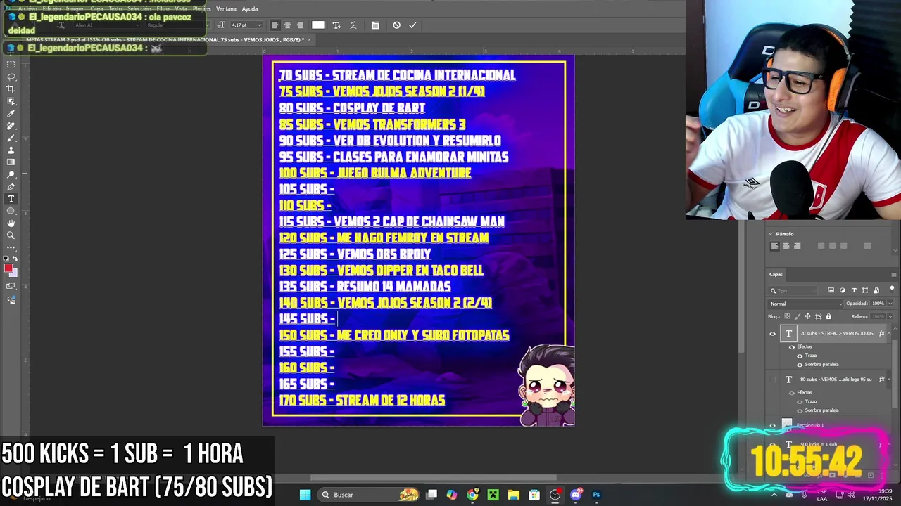
Task: Lock layer position icon
Action: pos(807,316)
